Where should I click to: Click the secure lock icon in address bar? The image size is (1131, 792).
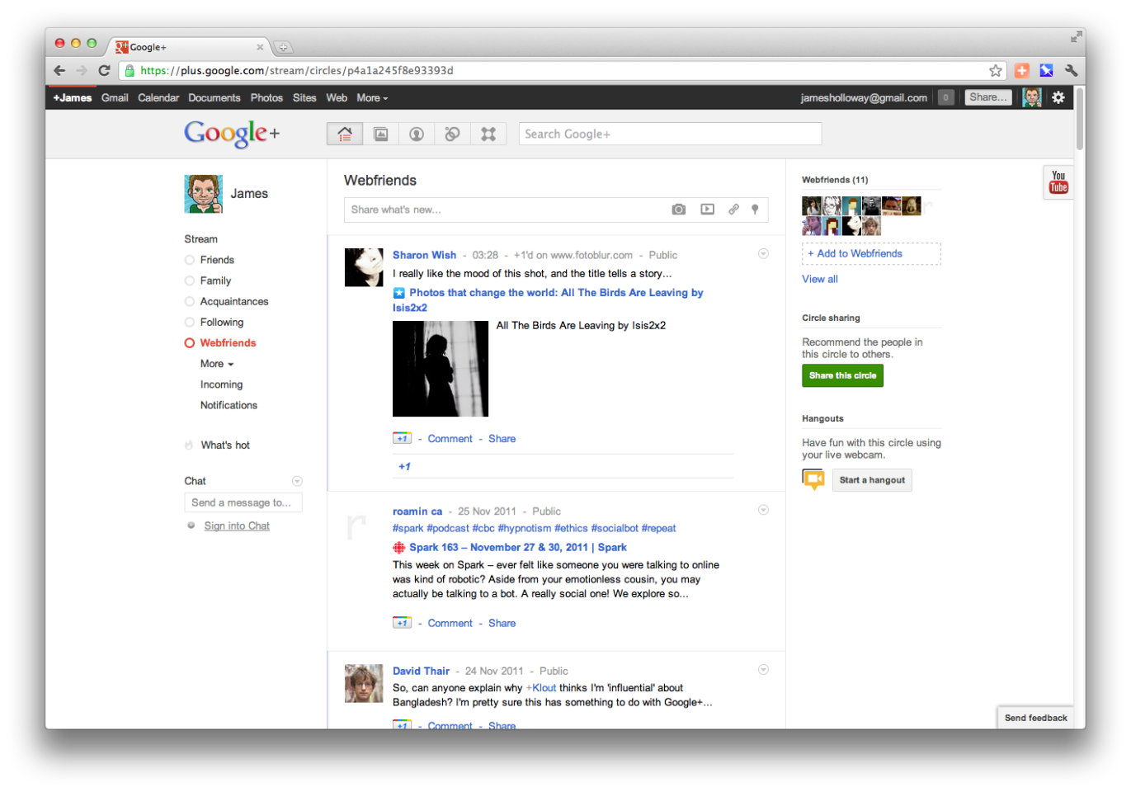[x=130, y=71]
